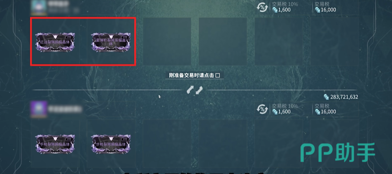
Task: Tick the checkbox after 刚准备交易时请点击
Action: pyautogui.click(x=217, y=76)
